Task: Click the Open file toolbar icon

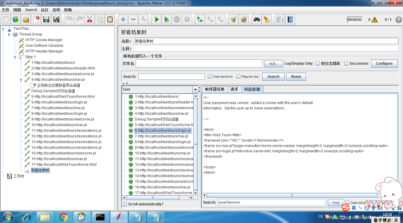Action: click(x=26, y=20)
